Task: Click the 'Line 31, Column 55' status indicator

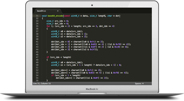Action: pos(42,84)
